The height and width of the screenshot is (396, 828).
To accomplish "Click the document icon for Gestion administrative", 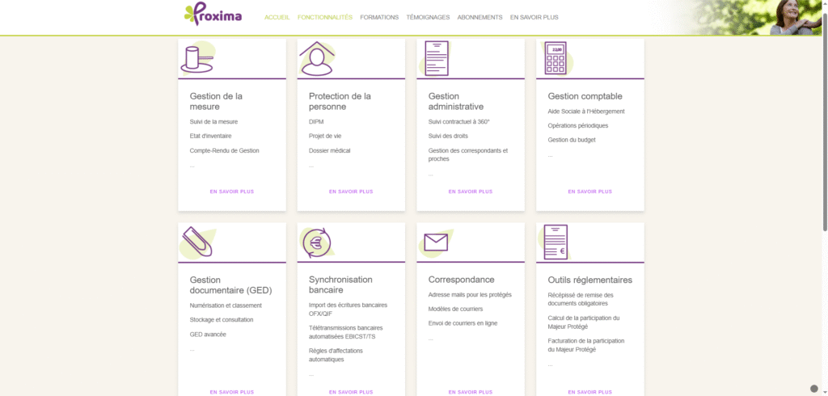I will point(437,58).
